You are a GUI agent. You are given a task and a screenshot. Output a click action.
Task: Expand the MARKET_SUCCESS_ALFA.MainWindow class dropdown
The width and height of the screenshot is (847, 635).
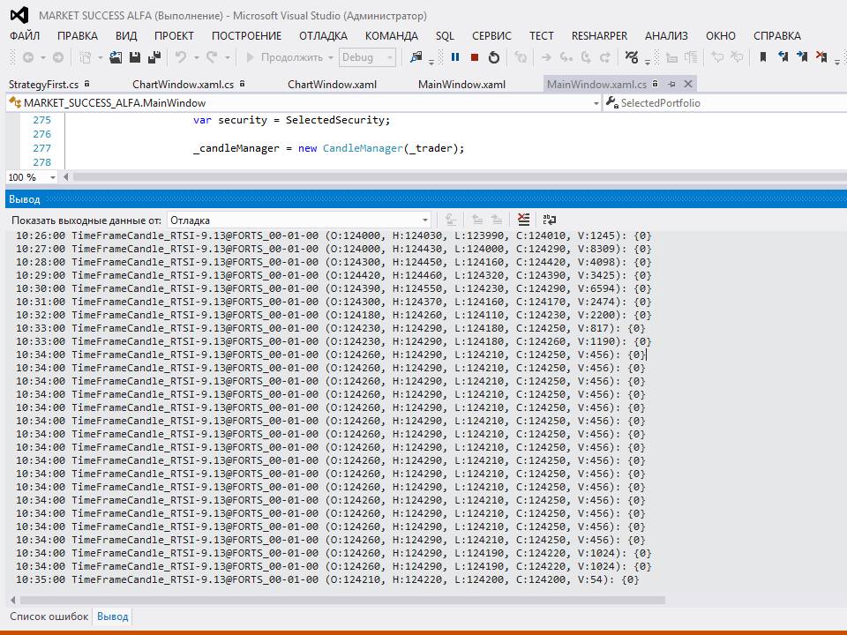point(596,103)
